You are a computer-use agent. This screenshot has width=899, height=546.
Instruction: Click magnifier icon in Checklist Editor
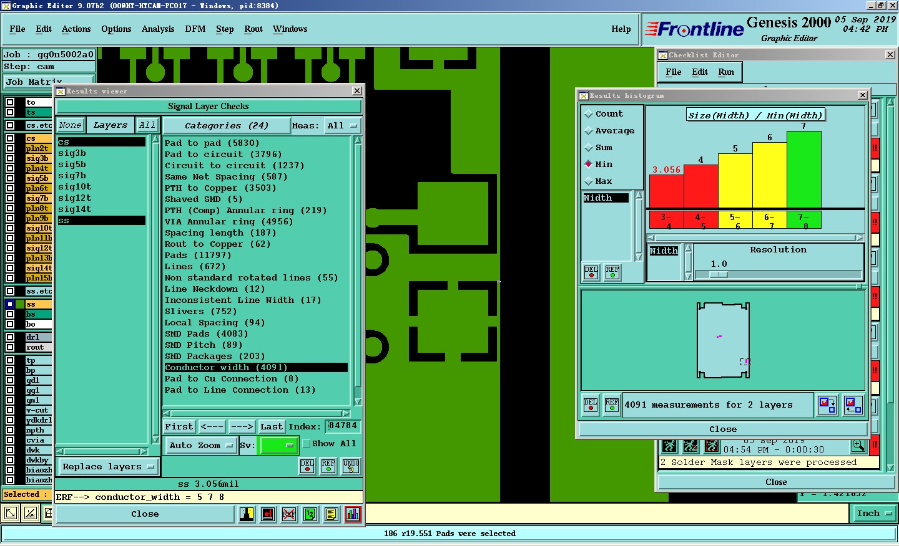(x=858, y=446)
